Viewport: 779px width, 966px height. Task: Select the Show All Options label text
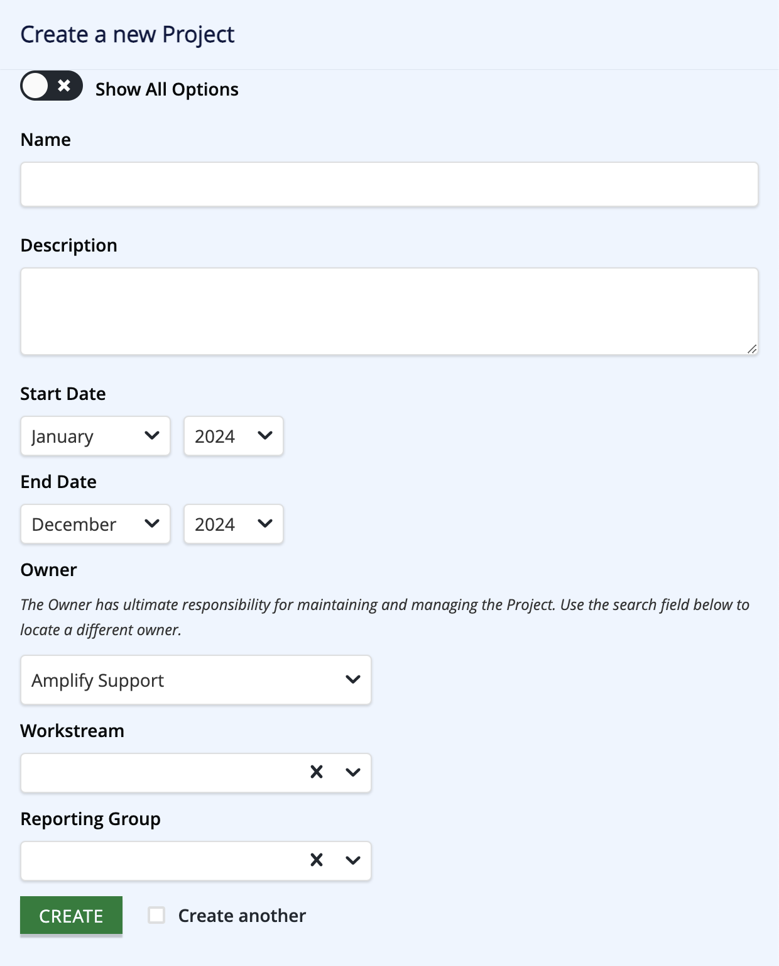(x=166, y=89)
